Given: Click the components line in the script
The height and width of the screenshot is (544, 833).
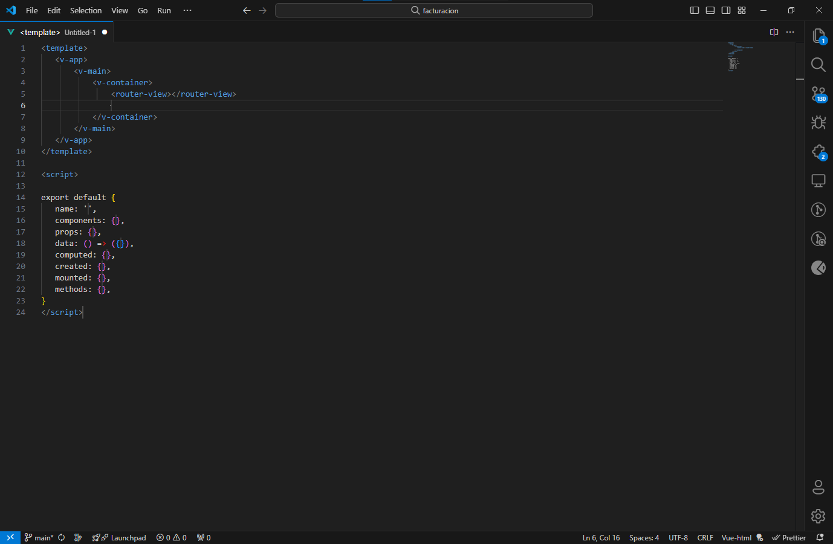Looking at the screenshot, I should [89, 220].
